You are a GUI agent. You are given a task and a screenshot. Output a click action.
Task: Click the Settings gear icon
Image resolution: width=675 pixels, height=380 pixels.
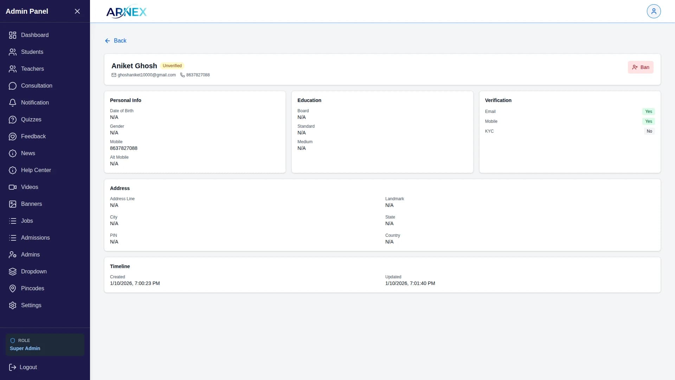pyautogui.click(x=13, y=305)
